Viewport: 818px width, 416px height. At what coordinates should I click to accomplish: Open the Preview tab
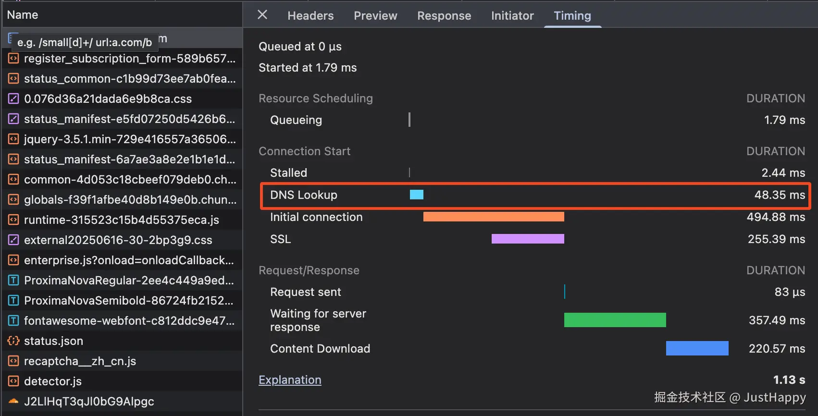pos(375,16)
